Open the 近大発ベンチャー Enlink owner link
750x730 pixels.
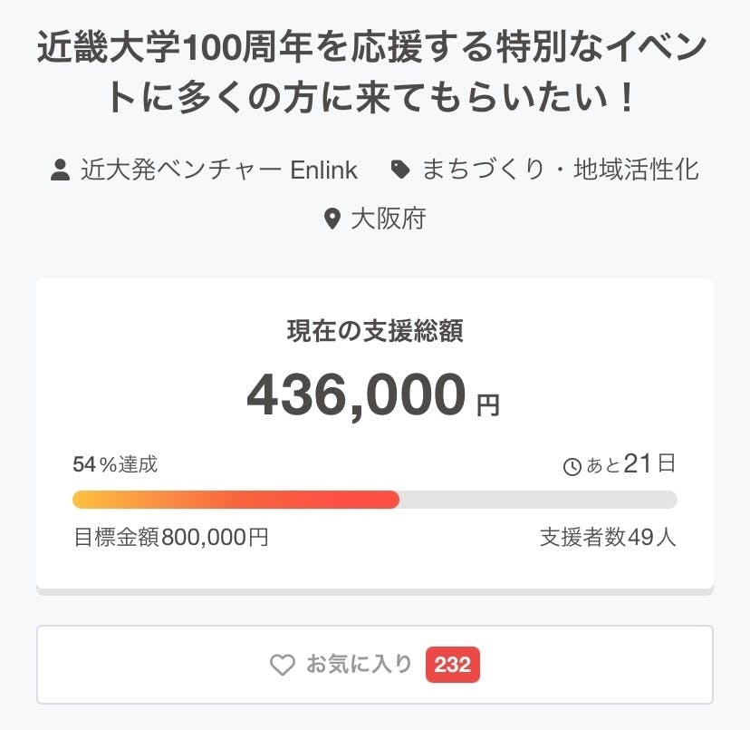[x=218, y=170]
